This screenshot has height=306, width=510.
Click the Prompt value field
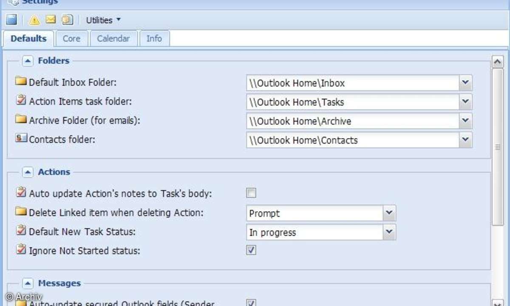(315, 213)
